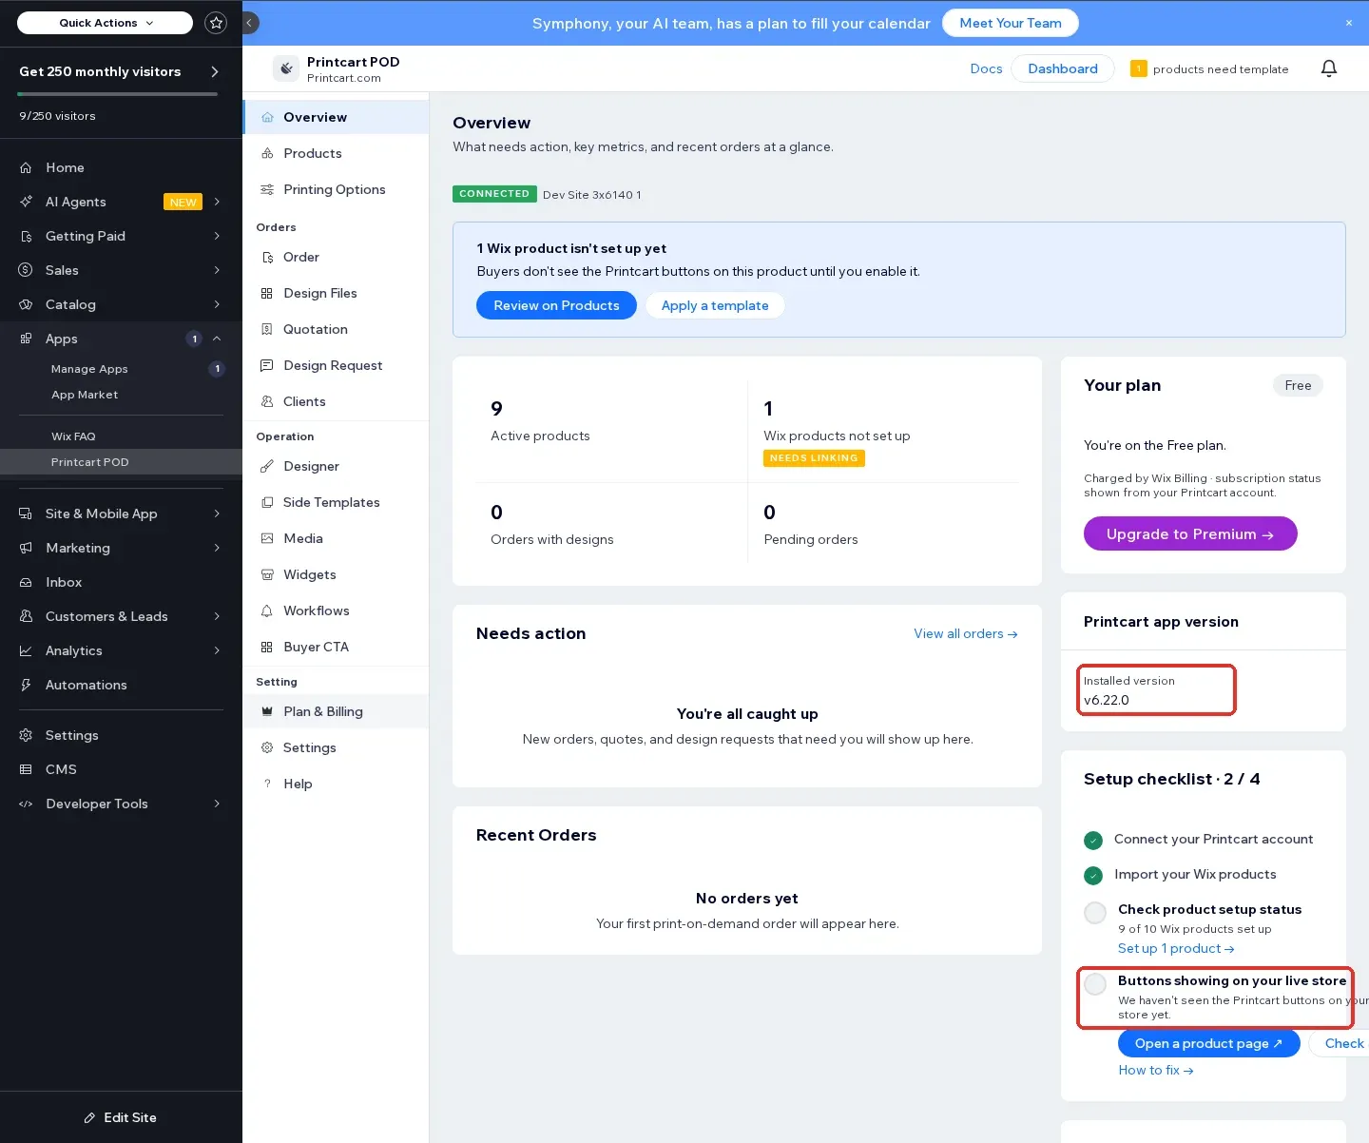Collapse the Wix sidebar with arrow icon

click(x=250, y=23)
